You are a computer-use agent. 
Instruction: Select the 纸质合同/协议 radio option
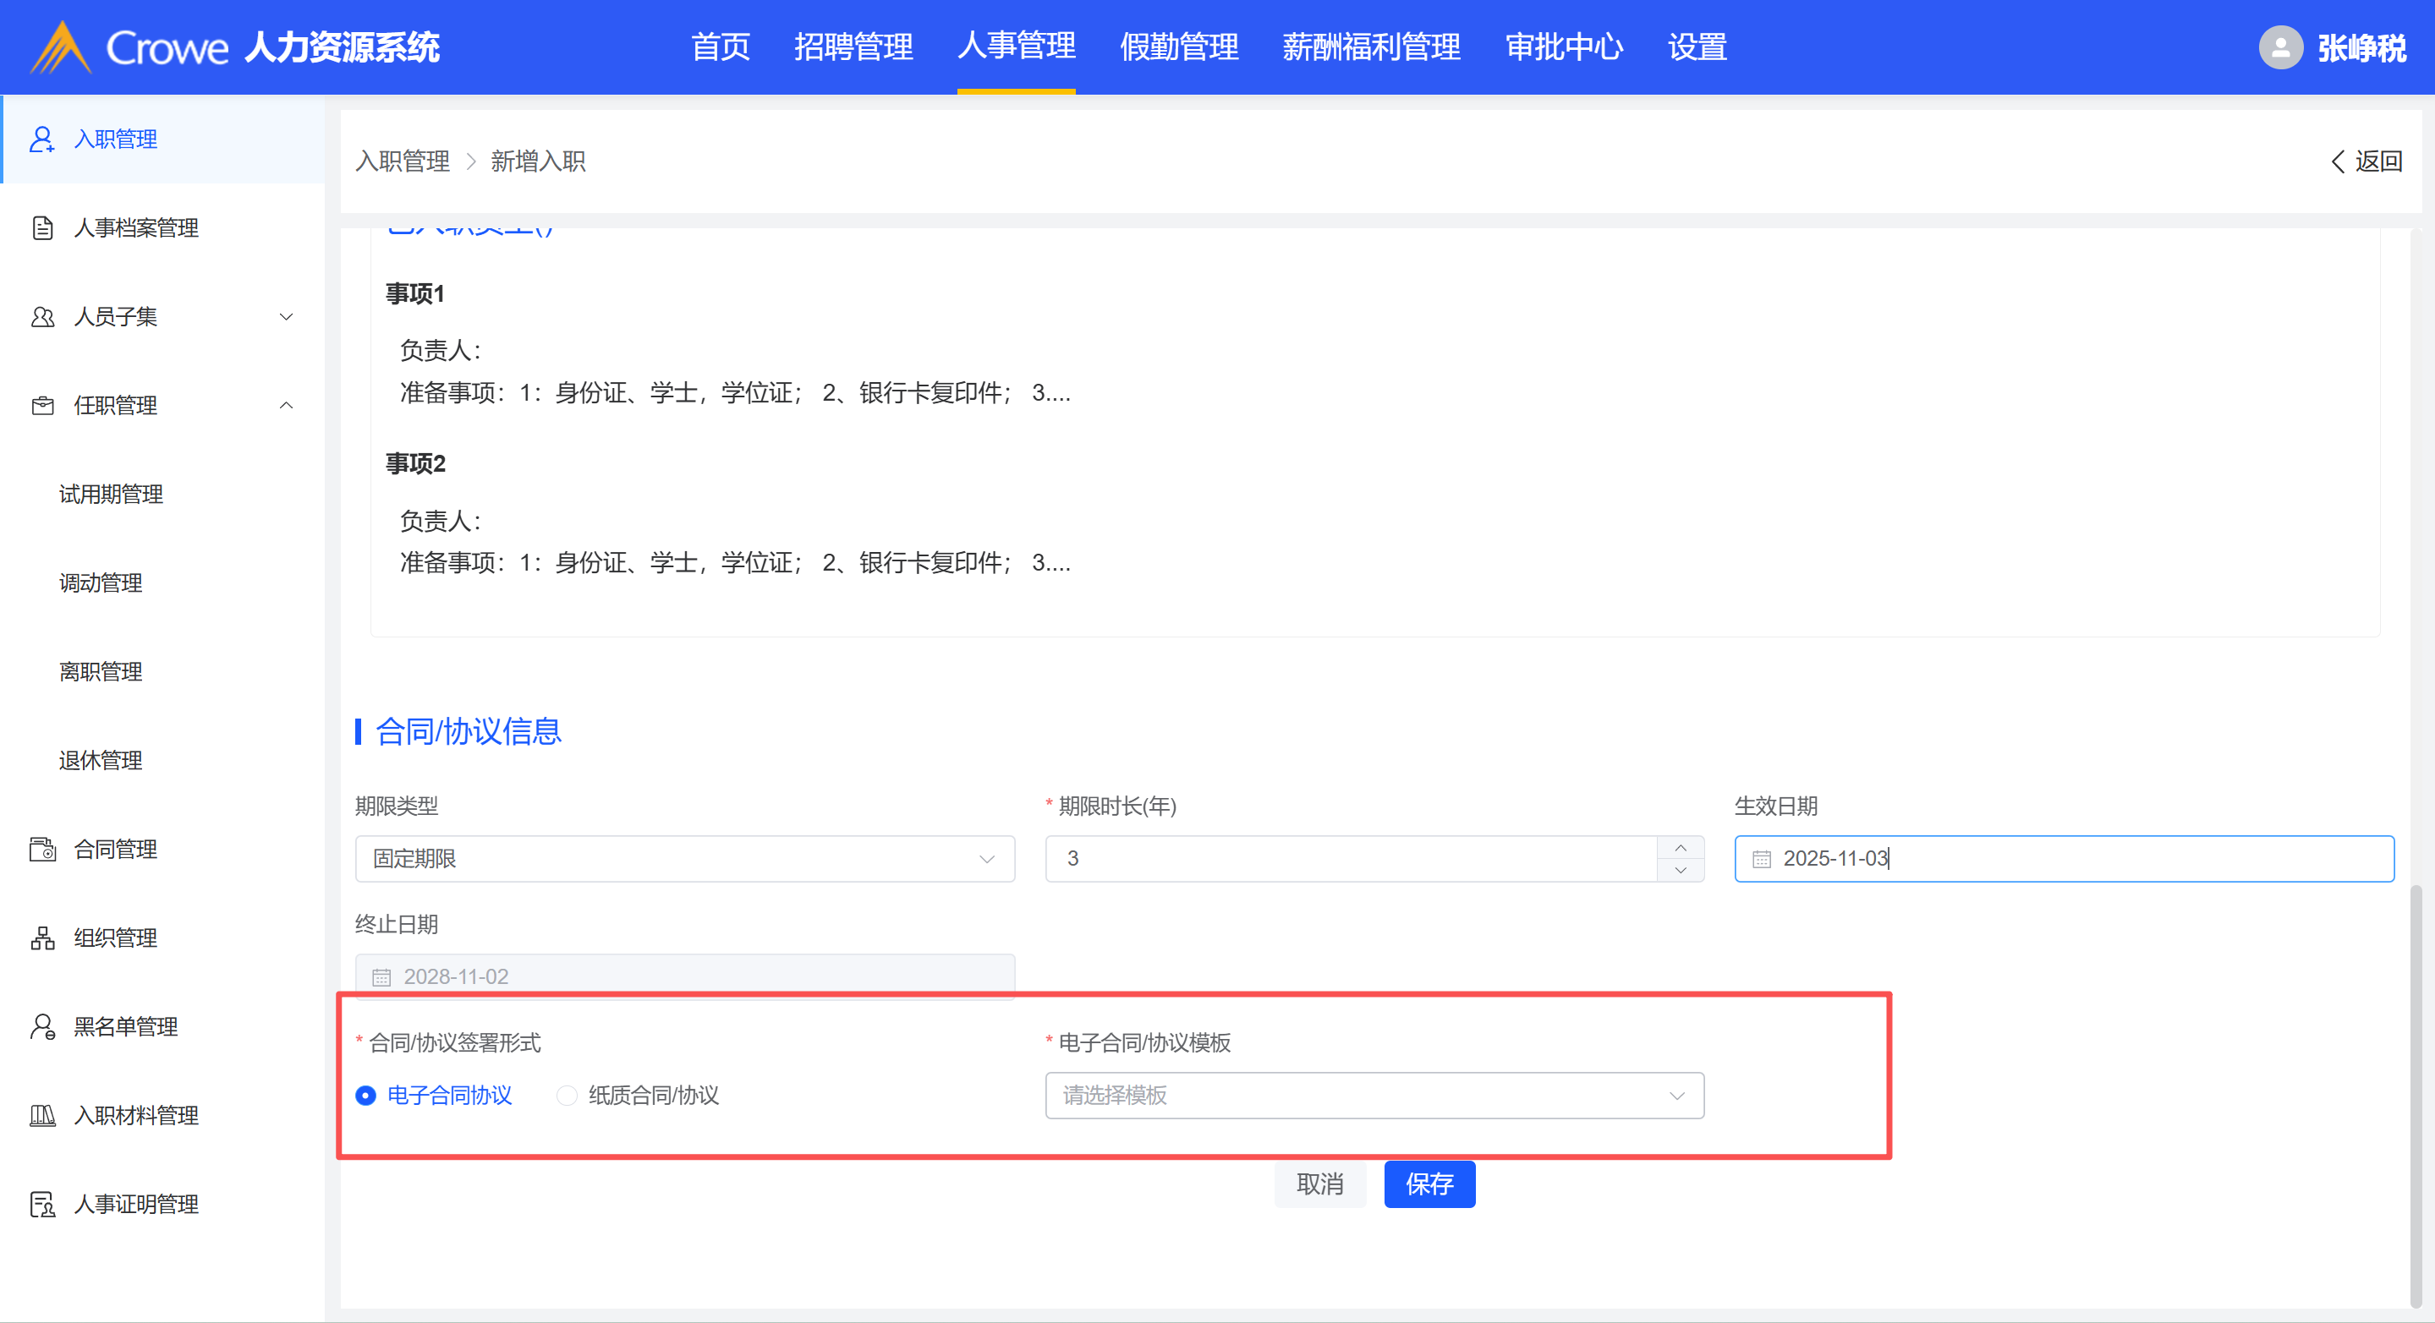tap(568, 1096)
